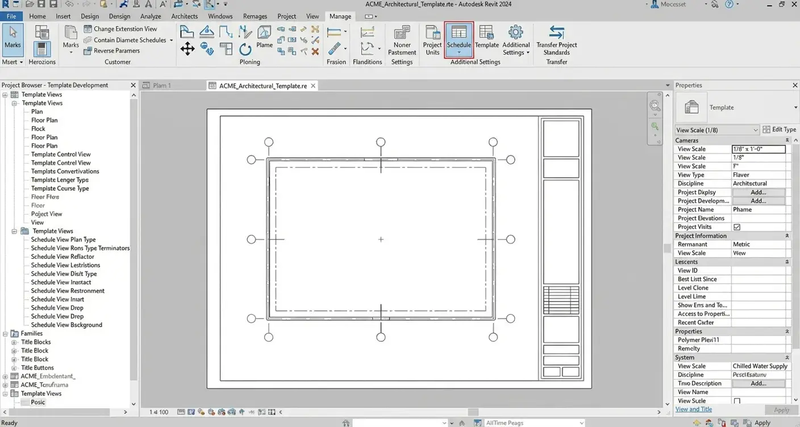Close the Project Browser panel
This screenshot has width=800, height=427.
coord(133,85)
